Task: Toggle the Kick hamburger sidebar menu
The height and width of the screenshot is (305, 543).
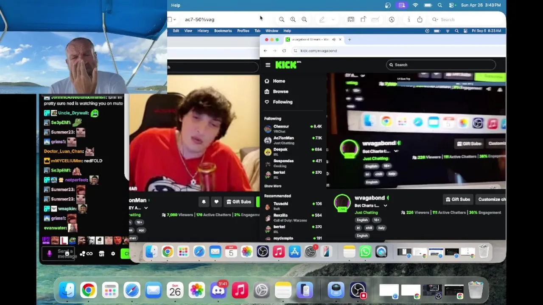Action: pos(268,65)
